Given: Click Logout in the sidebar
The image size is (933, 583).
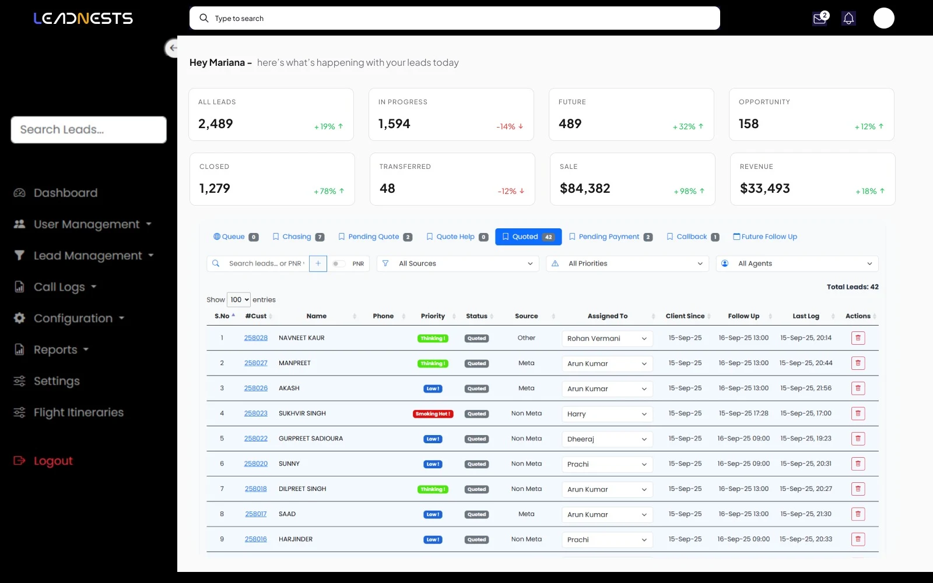Looking at the screenshot, I should [52, 461].
